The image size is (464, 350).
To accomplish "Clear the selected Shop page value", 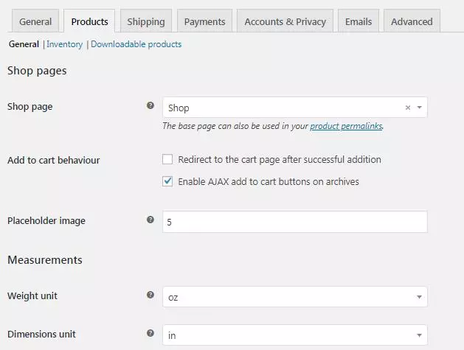I will pos(407,108).
